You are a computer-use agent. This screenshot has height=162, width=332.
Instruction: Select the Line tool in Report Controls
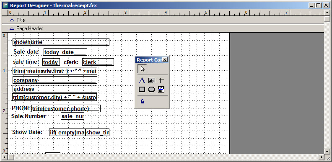(x=161, y=80)
